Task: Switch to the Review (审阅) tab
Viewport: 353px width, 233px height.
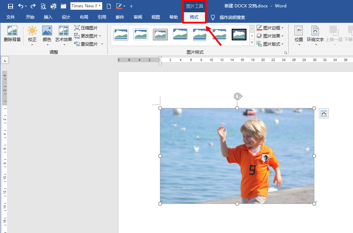Action: (x=138, y=17)
